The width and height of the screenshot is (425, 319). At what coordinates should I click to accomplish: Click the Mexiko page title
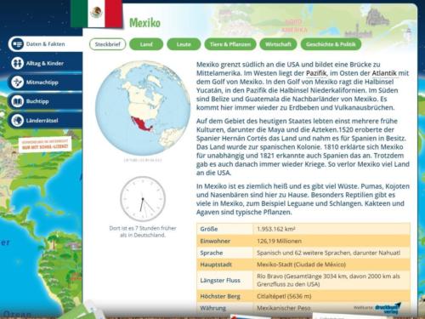(144, 23)
